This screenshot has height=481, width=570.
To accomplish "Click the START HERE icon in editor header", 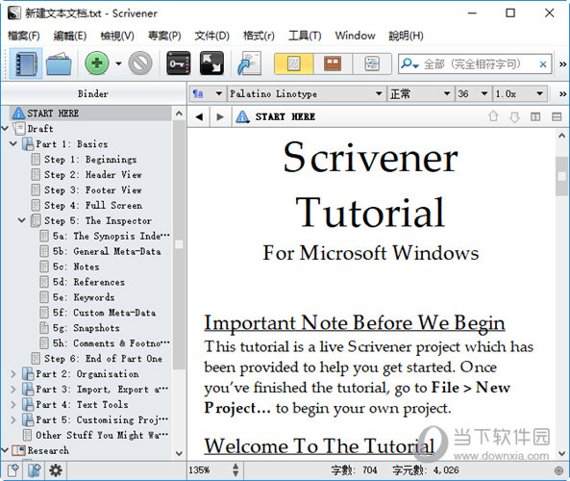I will [242, 116].
